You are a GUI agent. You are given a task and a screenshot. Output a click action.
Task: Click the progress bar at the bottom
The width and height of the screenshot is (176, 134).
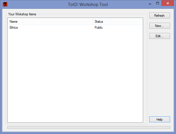[89, 127]
